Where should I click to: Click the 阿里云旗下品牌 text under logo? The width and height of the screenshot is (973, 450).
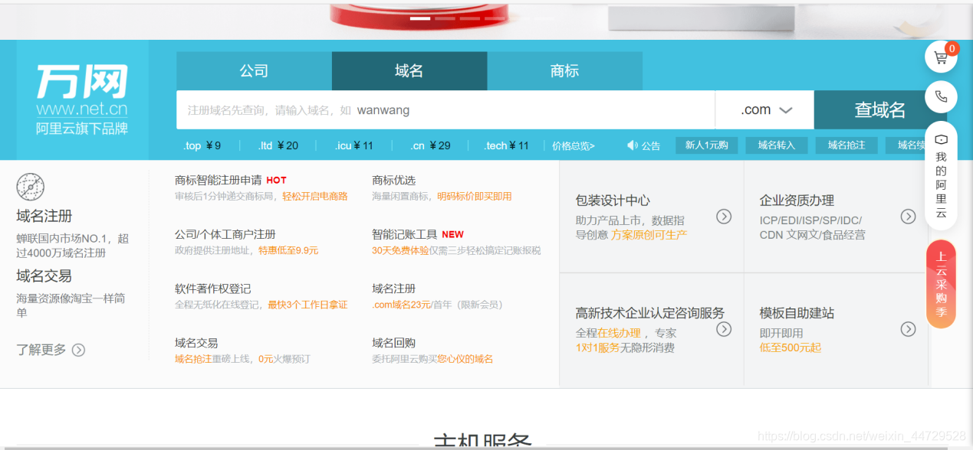82,129
